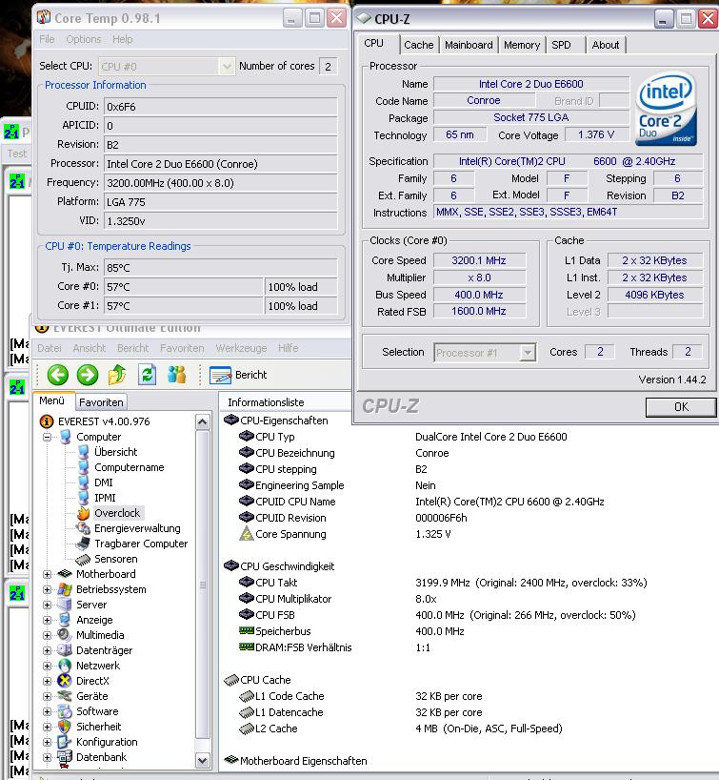Expand the Datenträger tree node
The width and height of the screenshot is (719, 780).
click(48, 650)
